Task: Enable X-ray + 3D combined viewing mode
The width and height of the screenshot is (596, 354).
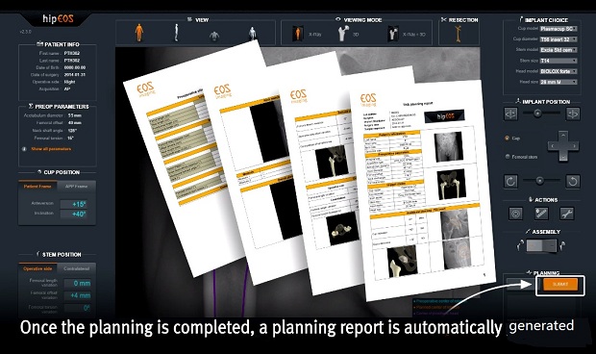Action: click(392, 34)
